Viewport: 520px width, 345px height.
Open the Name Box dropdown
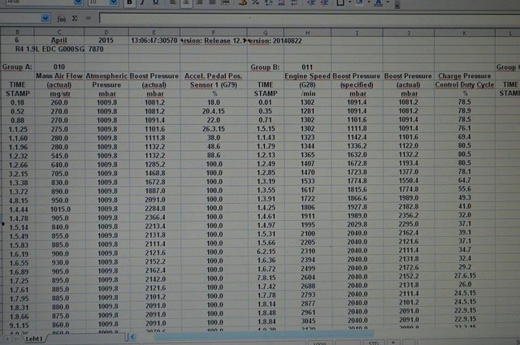pyautogui.click(x=45, y=18)
